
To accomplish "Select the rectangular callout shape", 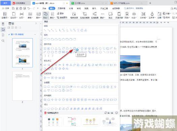I will 45,109.
